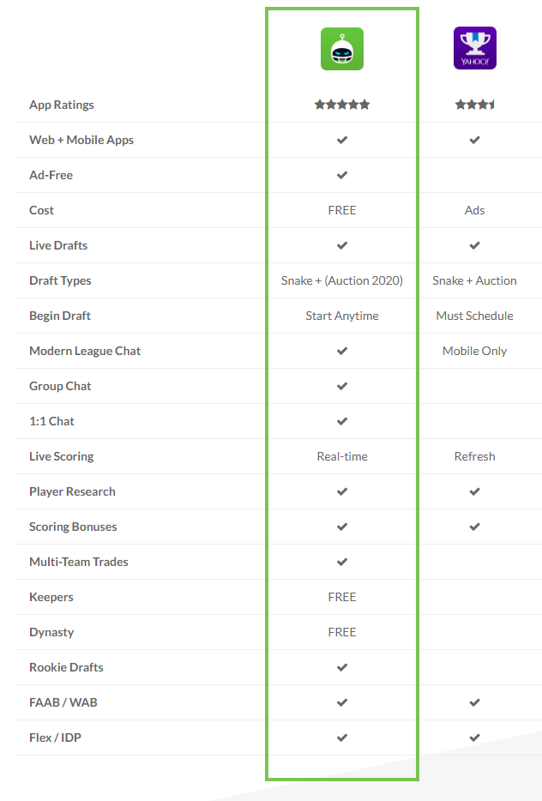Click the 'Real-time' live scoring cell
Image resolution: width=542 pixels, height=801 pixels.
coord(342,456)
